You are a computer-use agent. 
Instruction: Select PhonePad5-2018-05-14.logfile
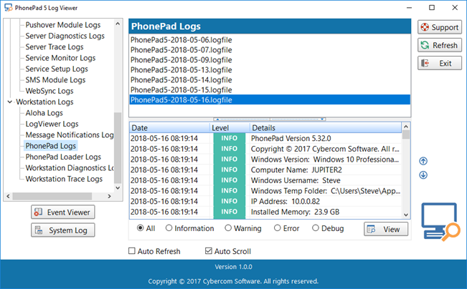270,80
